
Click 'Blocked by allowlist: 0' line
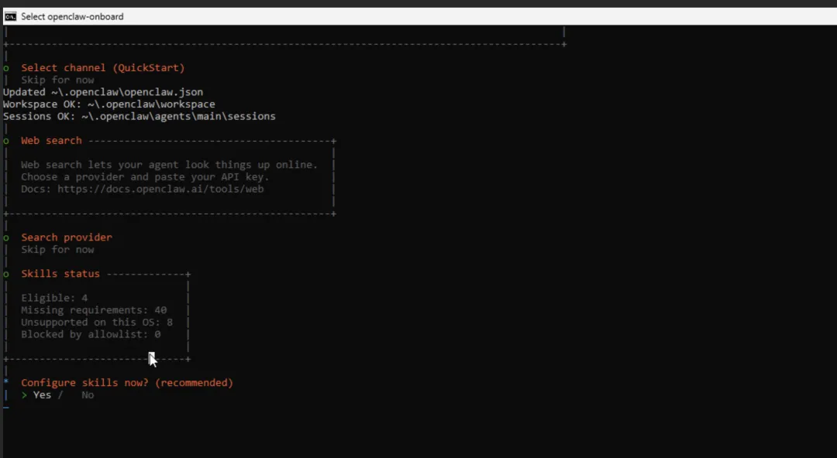point(91,334)
